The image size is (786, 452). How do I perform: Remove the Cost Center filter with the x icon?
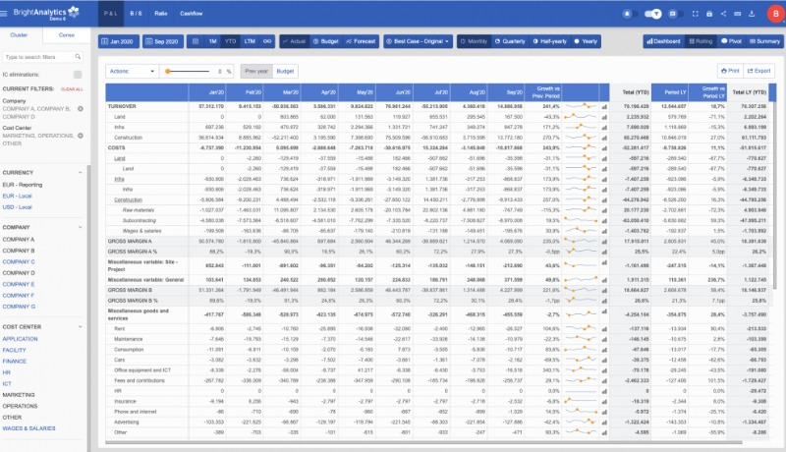[x=81, y=136]
